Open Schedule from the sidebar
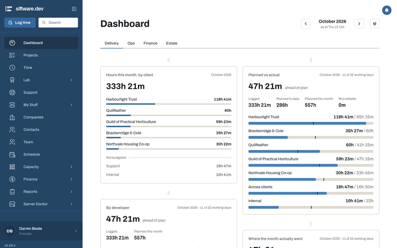The image size is (397, 248). click(41, 154)
